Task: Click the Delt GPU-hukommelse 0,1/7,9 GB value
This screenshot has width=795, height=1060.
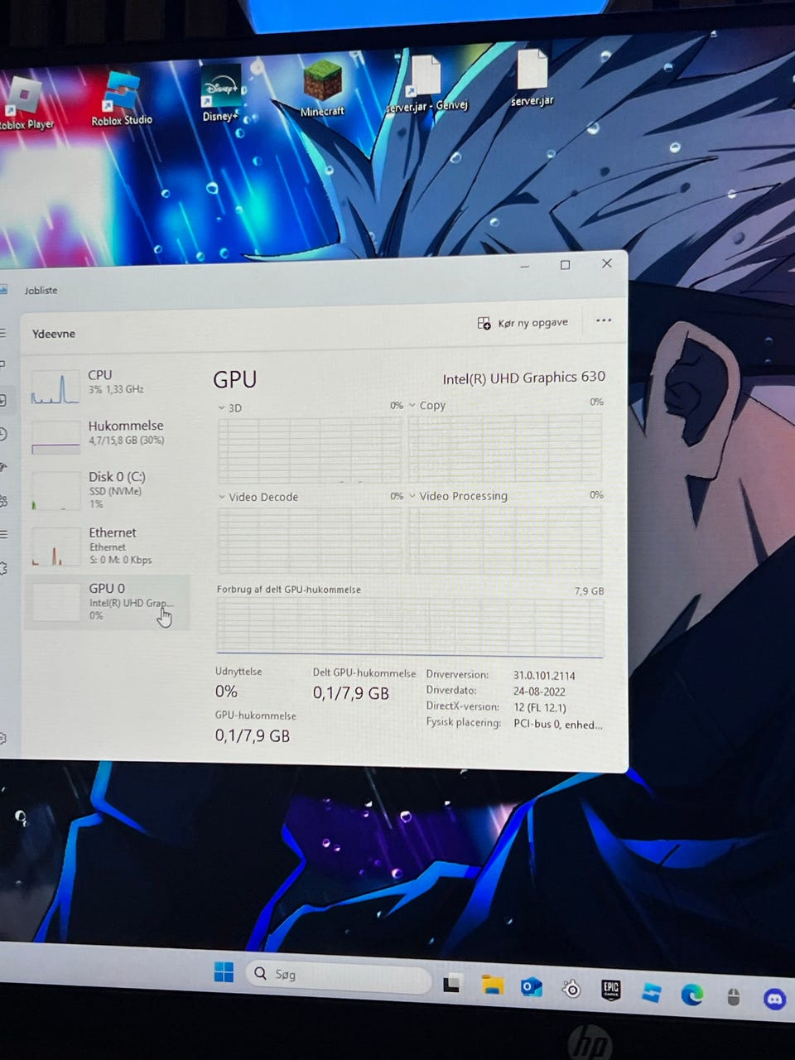Action: tap(350, 693)
